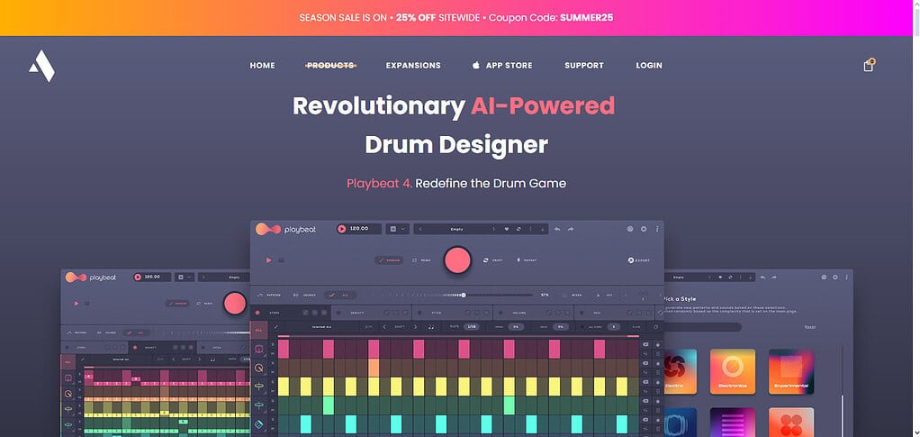This screenshot has width=920, height=437.
Task: Toggle REMIX mode in the center window
Action: 422,260
